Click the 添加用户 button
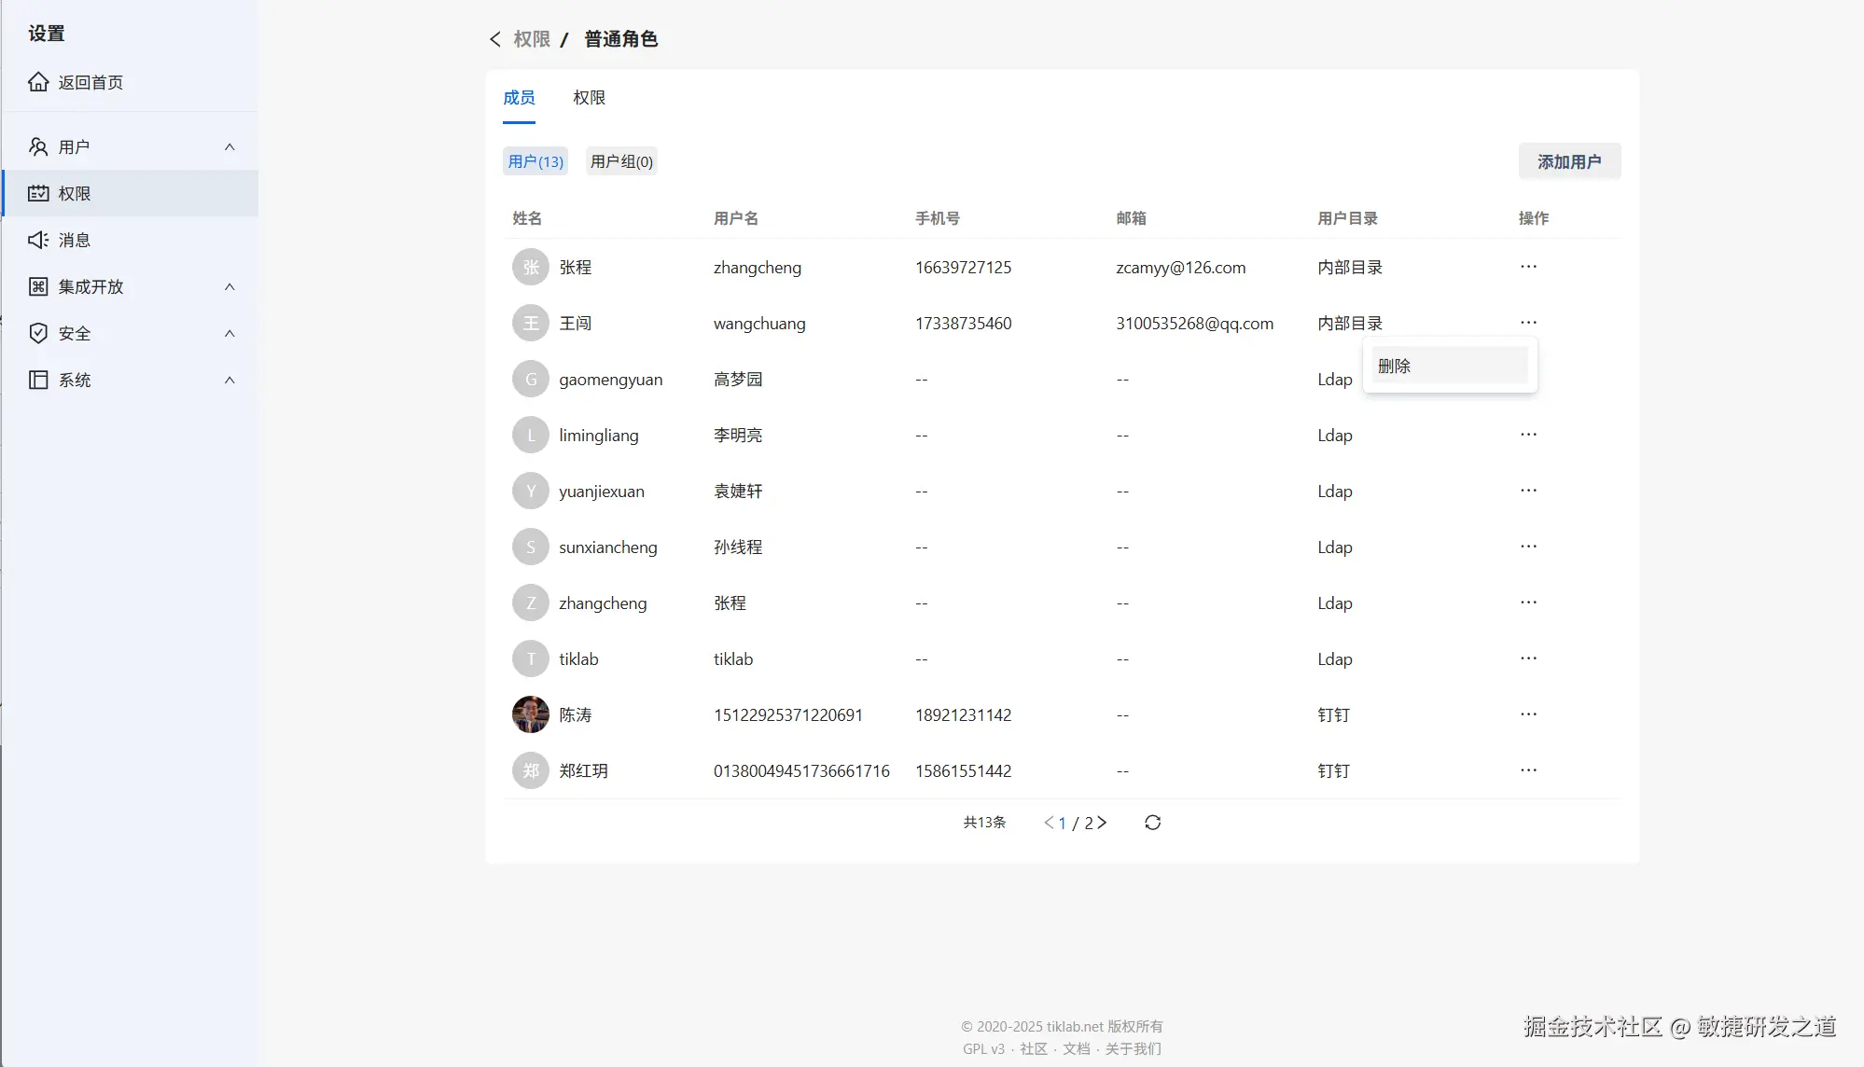The image size is (1864, 1067). 1569,161
